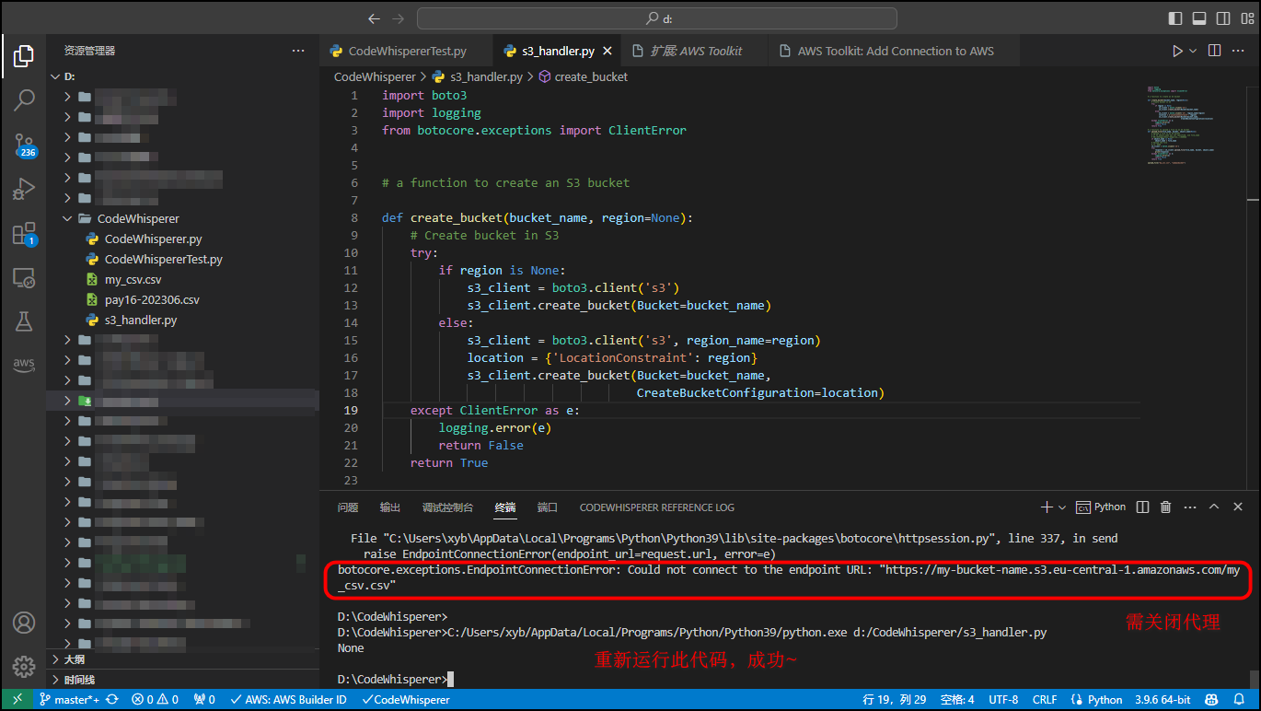Collapse the D: root folder
Image resolution: width=1261 pixels, height=711 pixels.
pos(55,76)
